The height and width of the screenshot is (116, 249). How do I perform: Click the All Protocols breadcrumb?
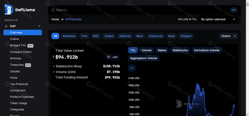click(73, 19)
